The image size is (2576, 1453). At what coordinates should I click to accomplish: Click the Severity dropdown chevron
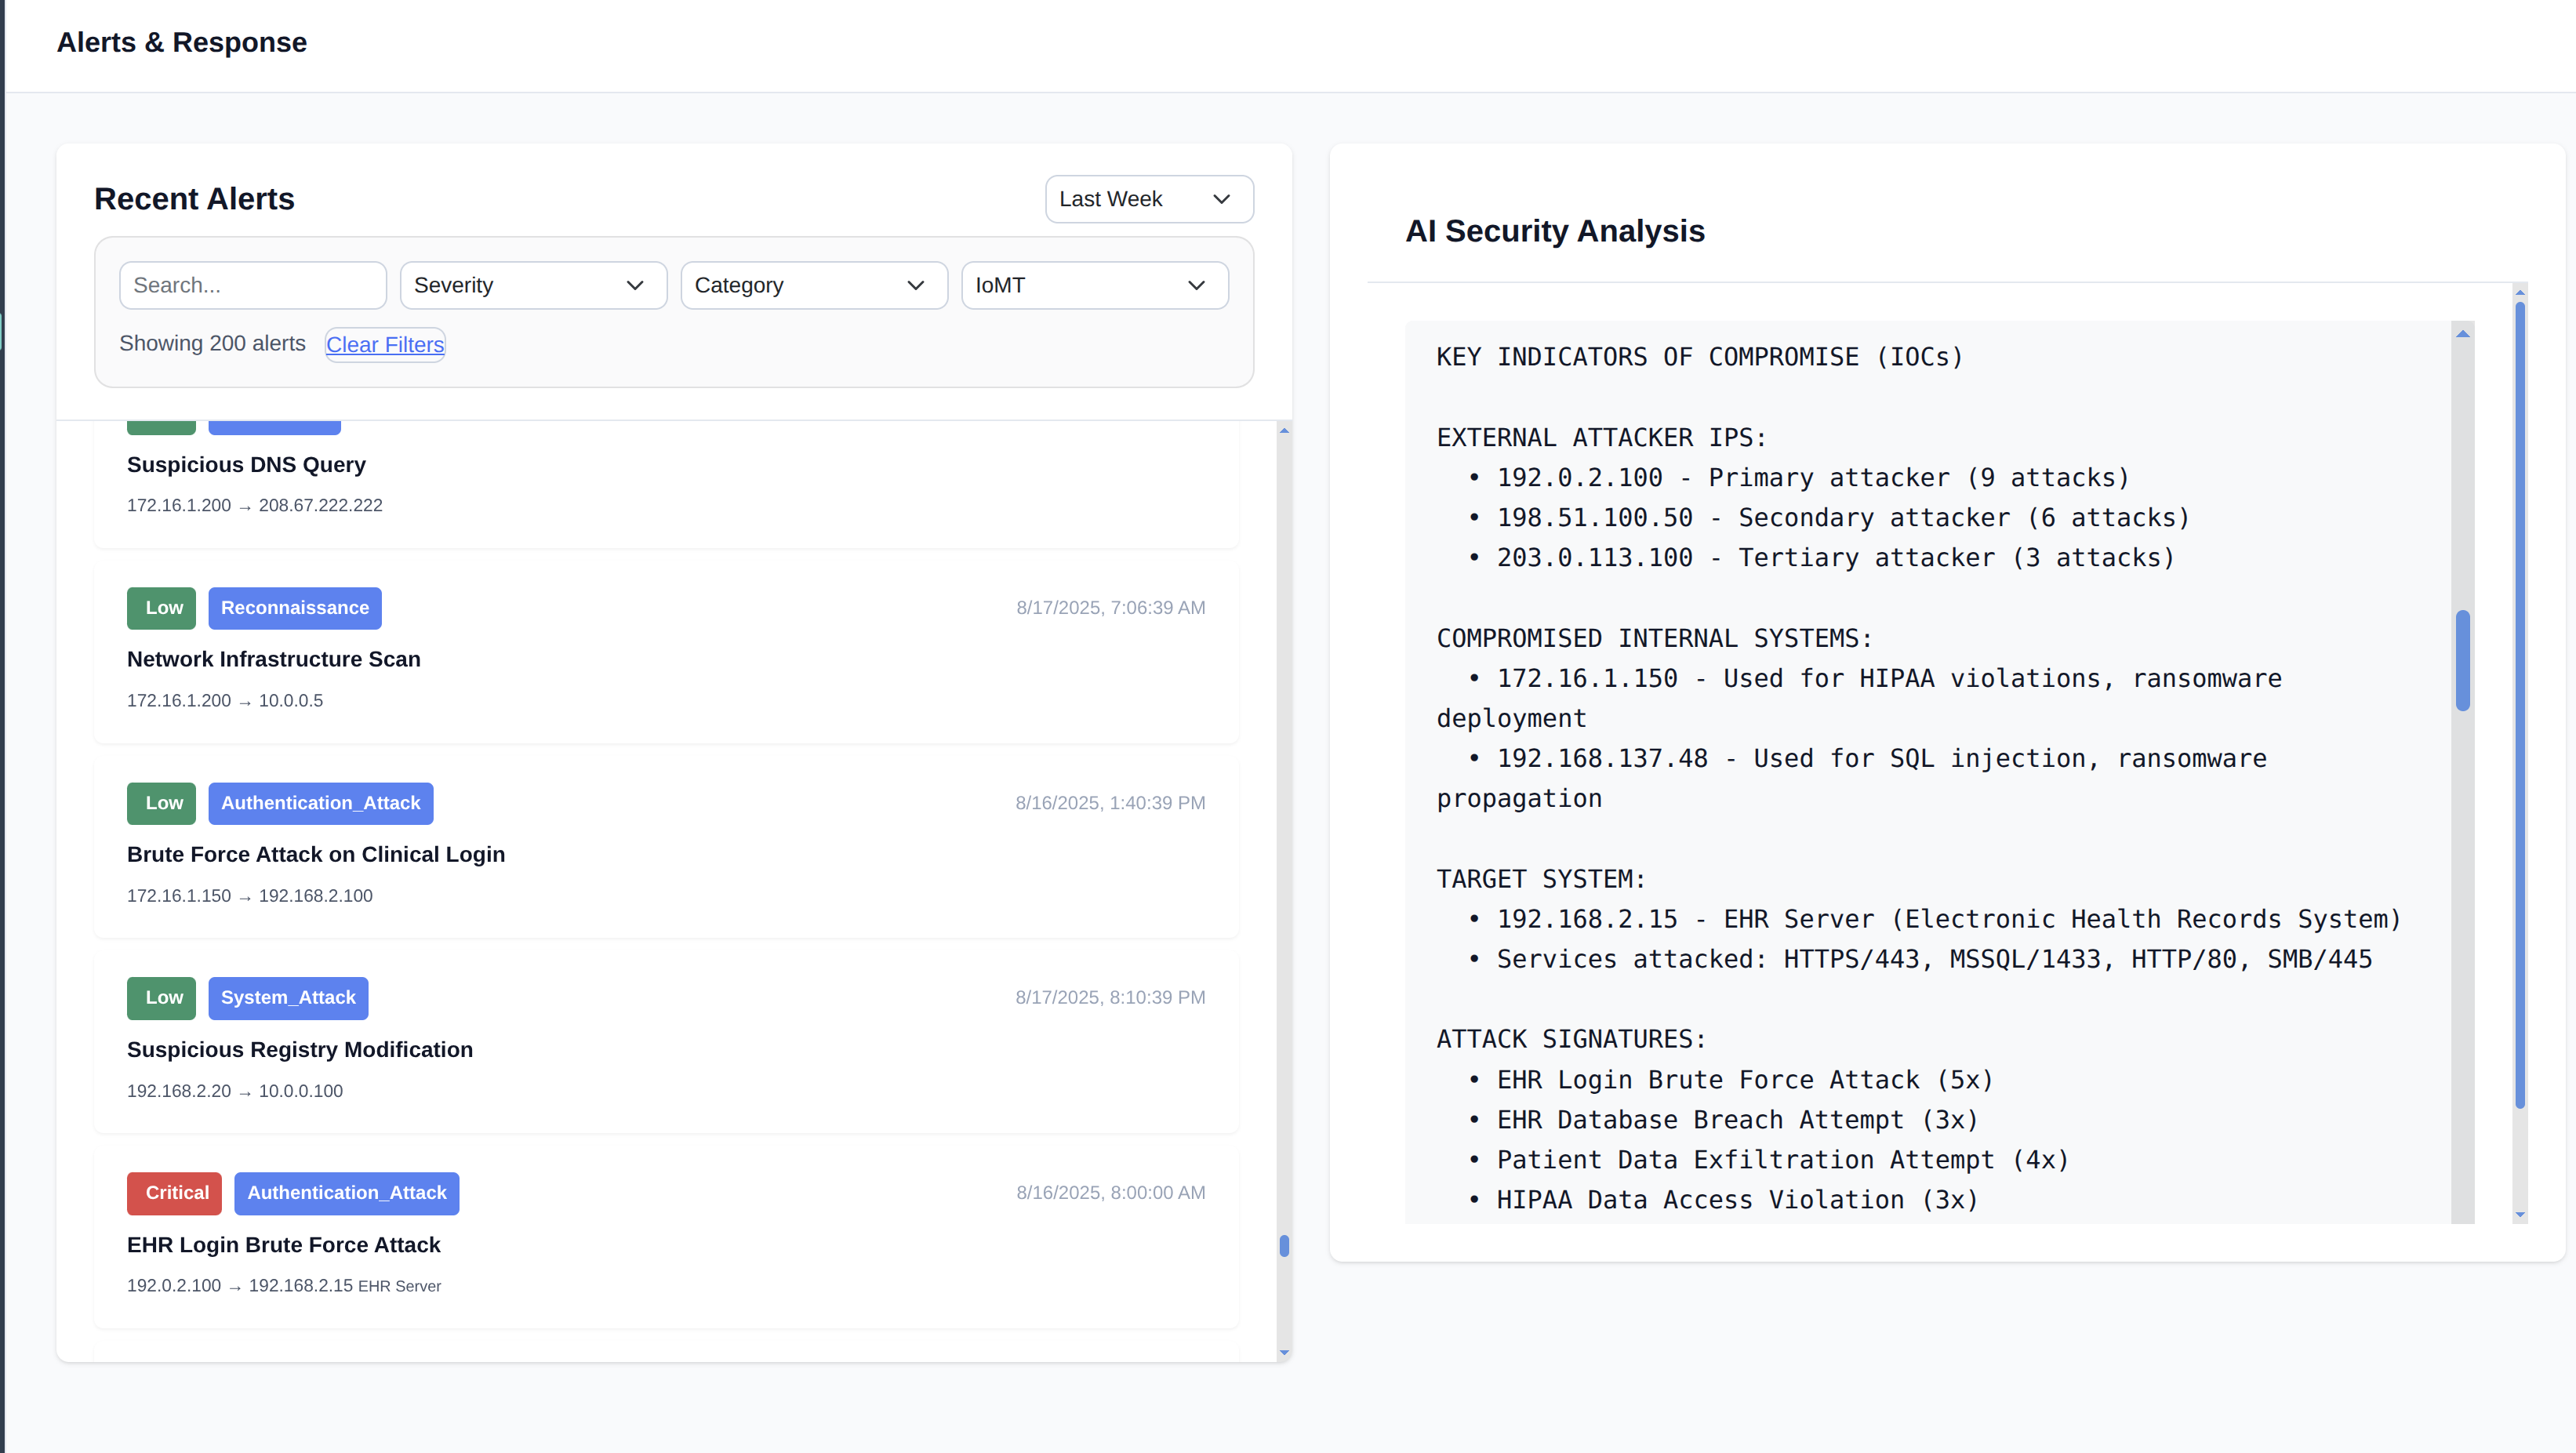(x=635, y=285)
